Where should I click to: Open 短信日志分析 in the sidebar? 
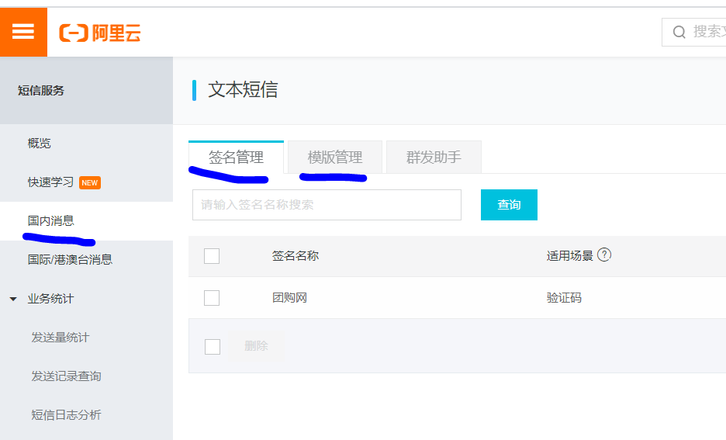pos(66,414)
